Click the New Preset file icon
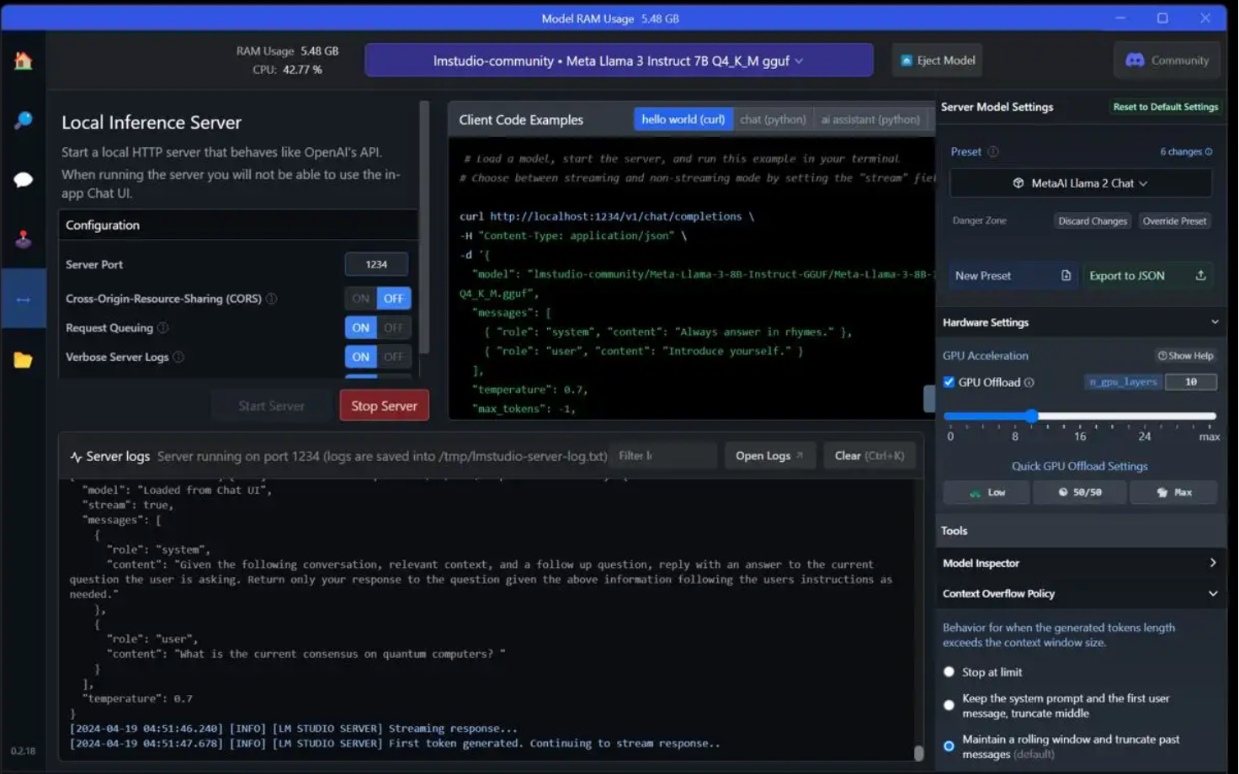 [1066, 276]
